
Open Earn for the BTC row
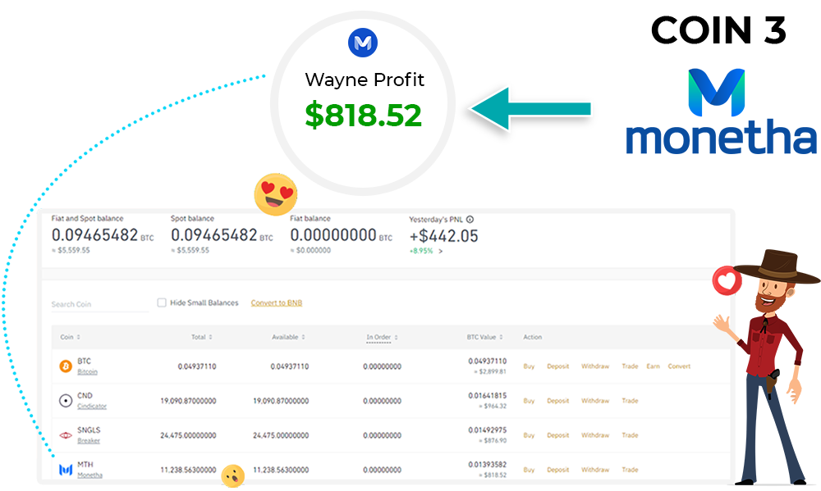point(653,366)
